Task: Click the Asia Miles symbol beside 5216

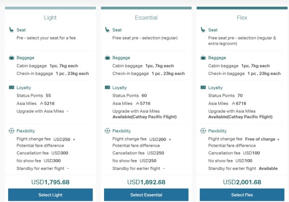Action: [x=42, y=103]
